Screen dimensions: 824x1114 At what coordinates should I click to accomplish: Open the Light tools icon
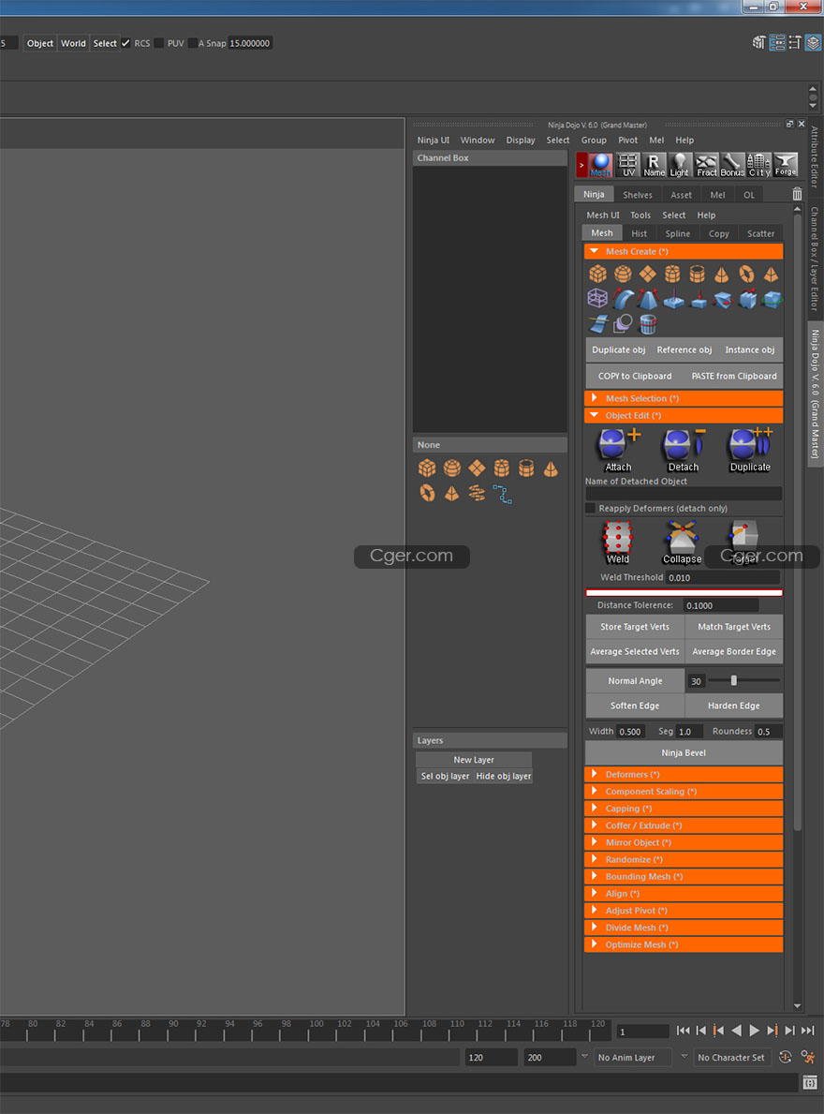tap(679, 164)
